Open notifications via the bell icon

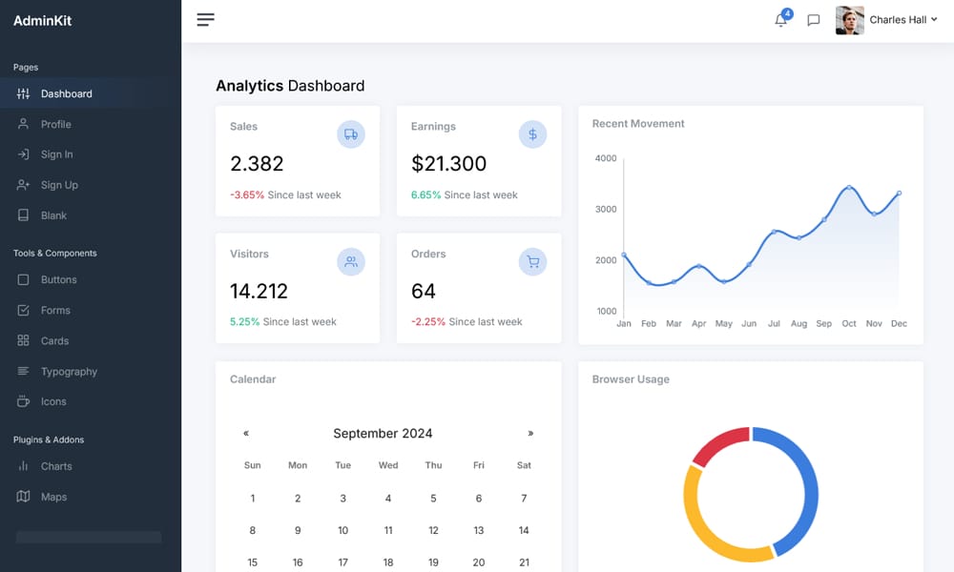tap(780, 20)
